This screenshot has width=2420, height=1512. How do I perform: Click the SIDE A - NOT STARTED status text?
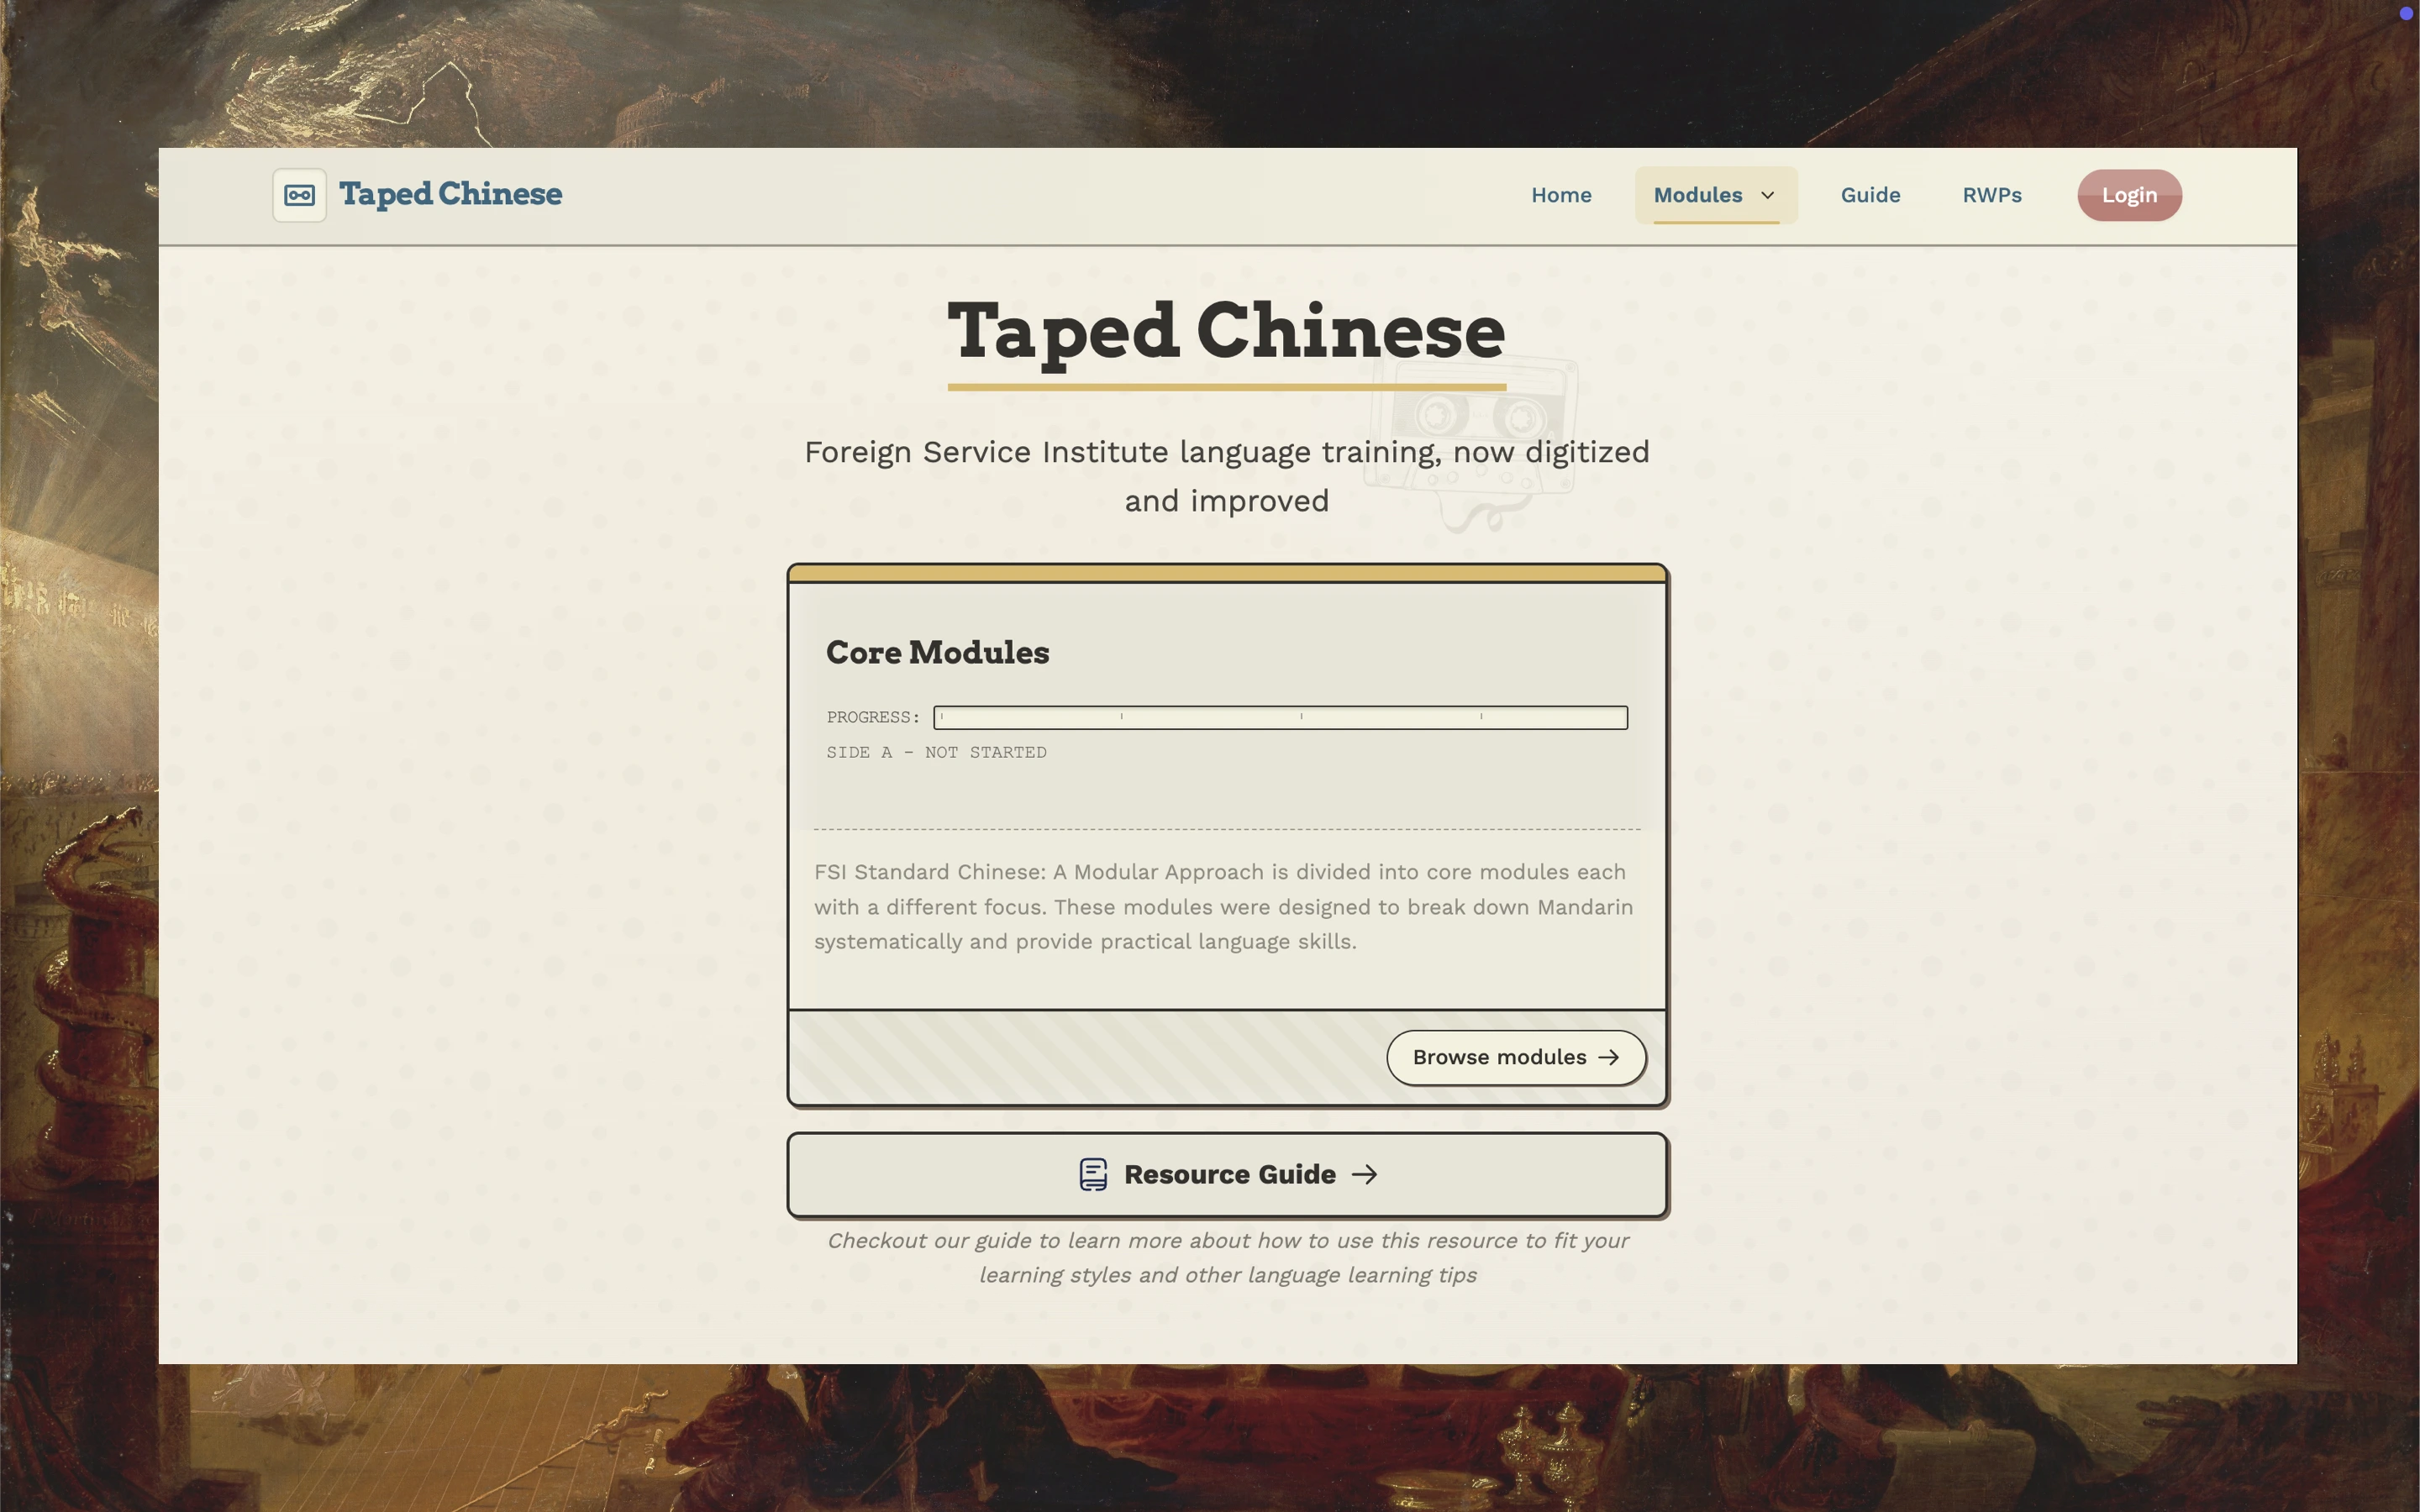coord(936,752)
